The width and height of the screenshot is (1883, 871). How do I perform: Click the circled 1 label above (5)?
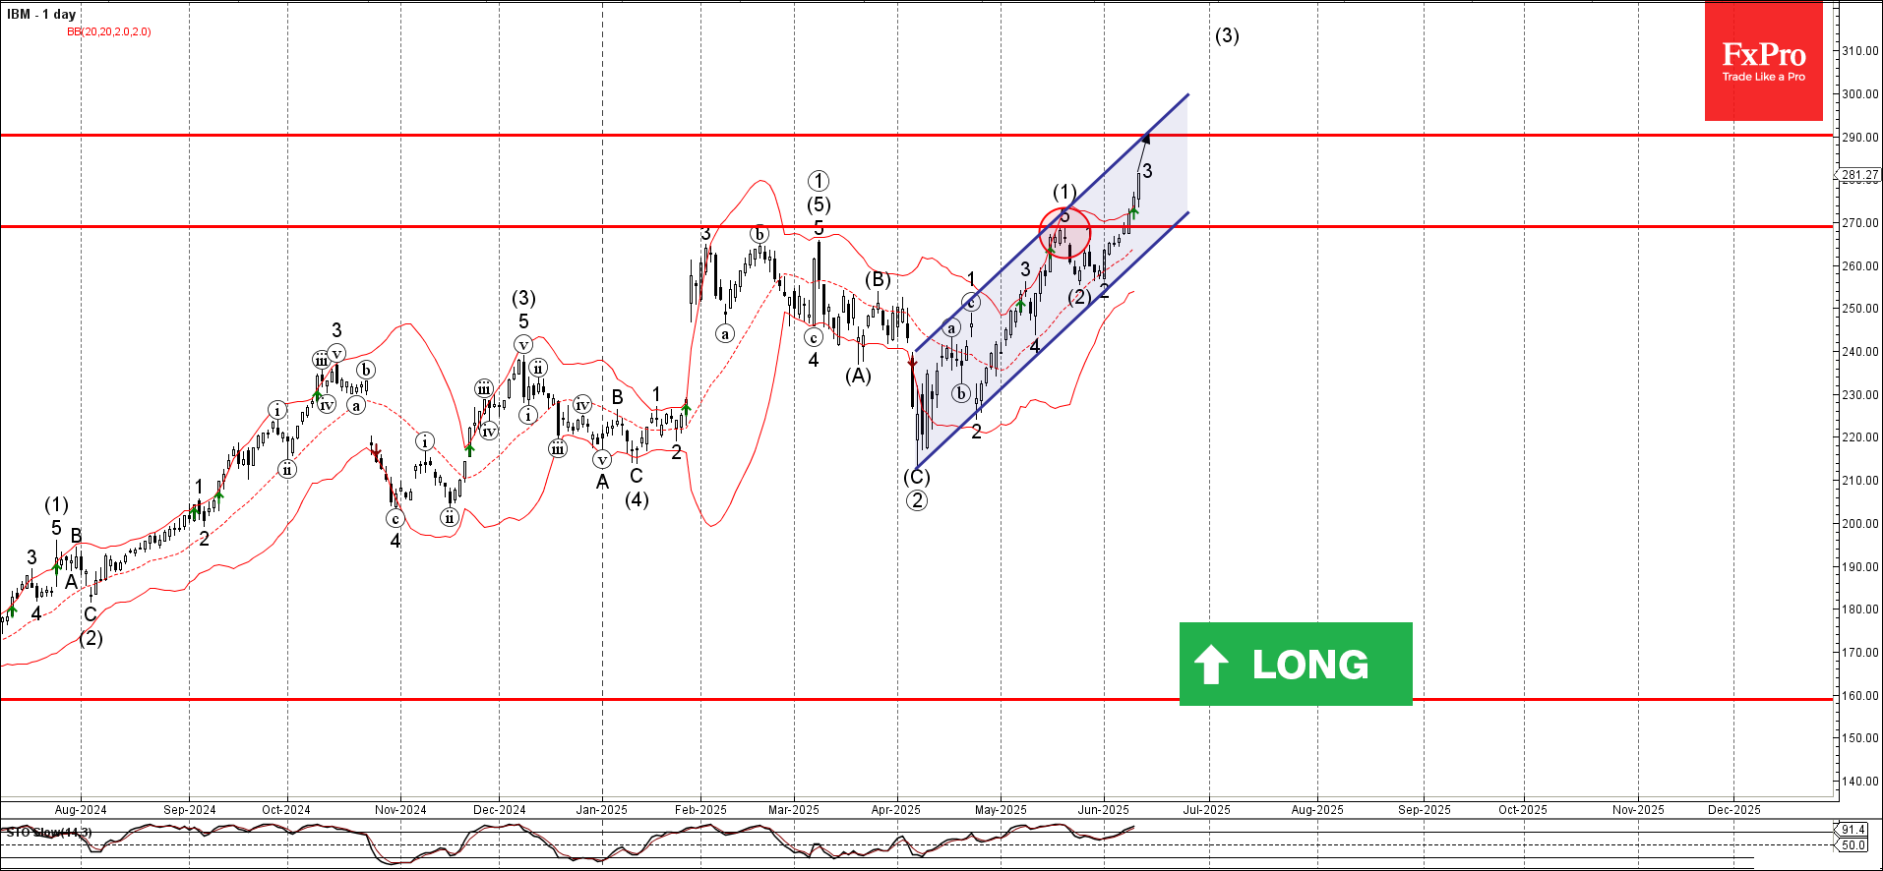[x=819, y=181]
